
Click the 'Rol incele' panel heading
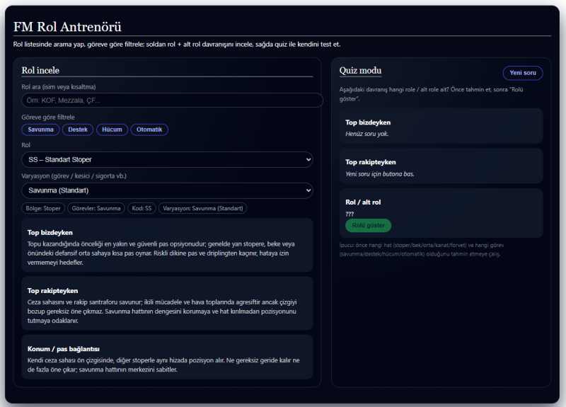pyautogui.click(x=40, y=70)
